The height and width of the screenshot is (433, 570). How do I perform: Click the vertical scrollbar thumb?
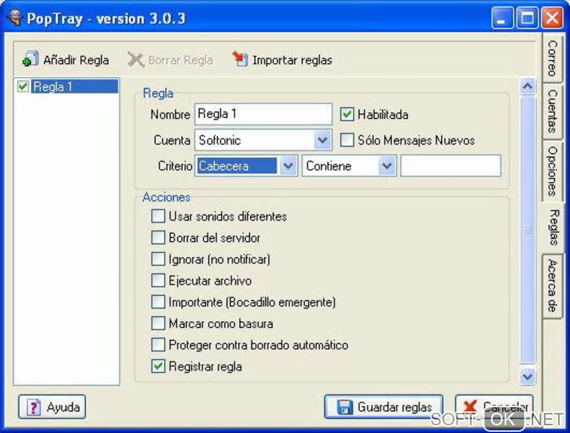(528, 230)
